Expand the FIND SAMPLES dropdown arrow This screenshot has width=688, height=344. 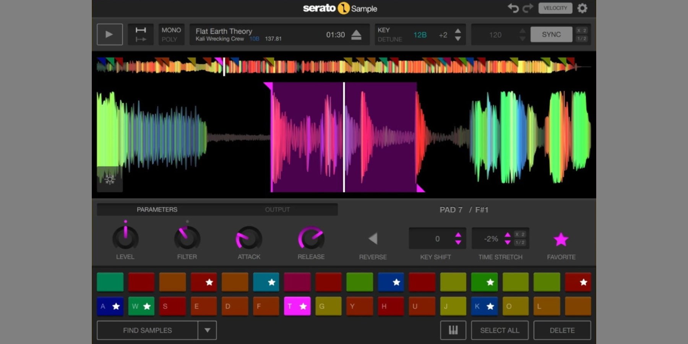[x=207, y=330]
